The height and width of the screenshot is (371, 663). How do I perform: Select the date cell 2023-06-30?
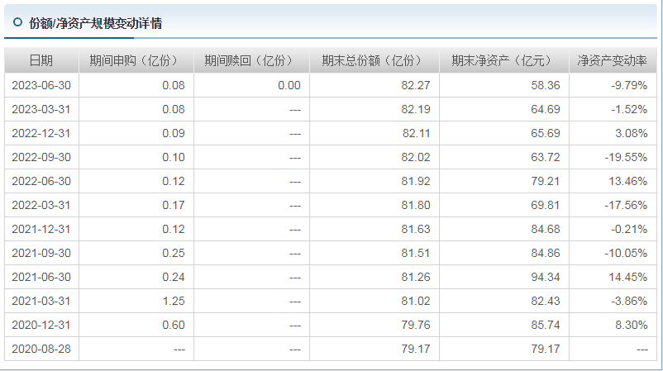(41, 85)
